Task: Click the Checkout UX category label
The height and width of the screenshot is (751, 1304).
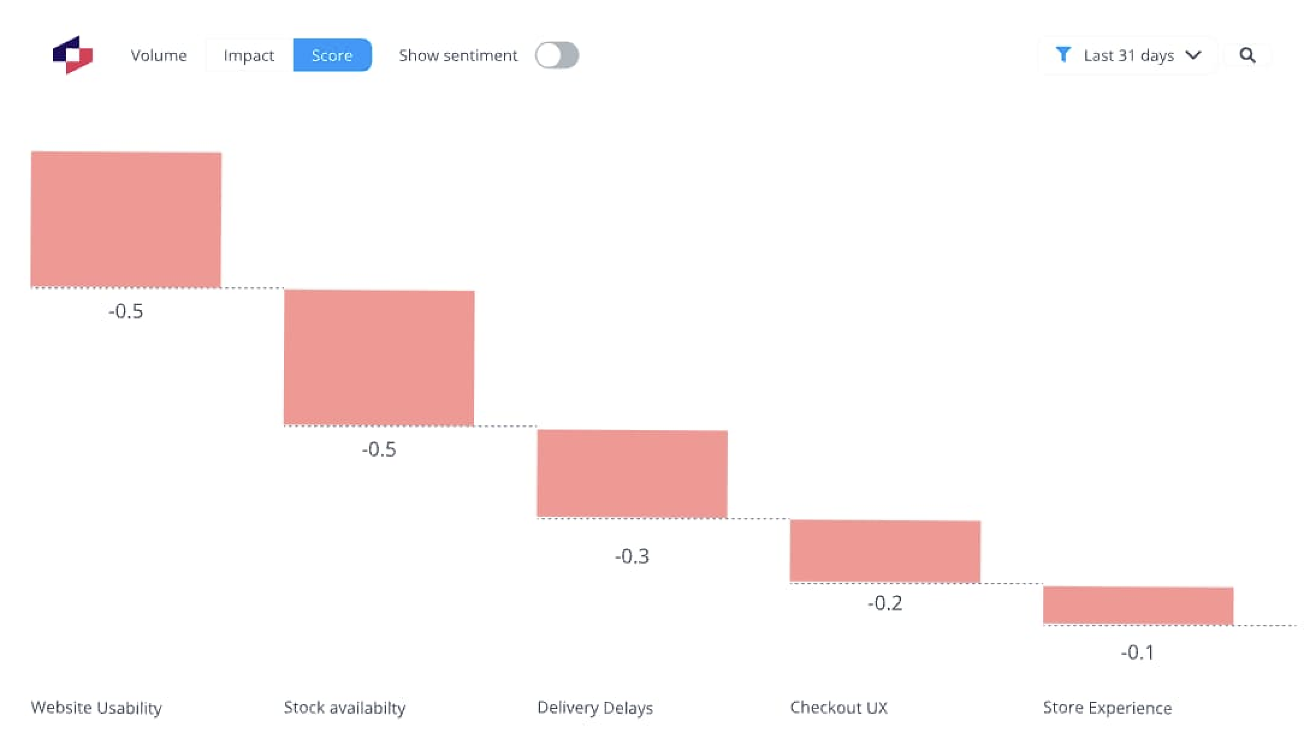Action: tap(839, 708)
